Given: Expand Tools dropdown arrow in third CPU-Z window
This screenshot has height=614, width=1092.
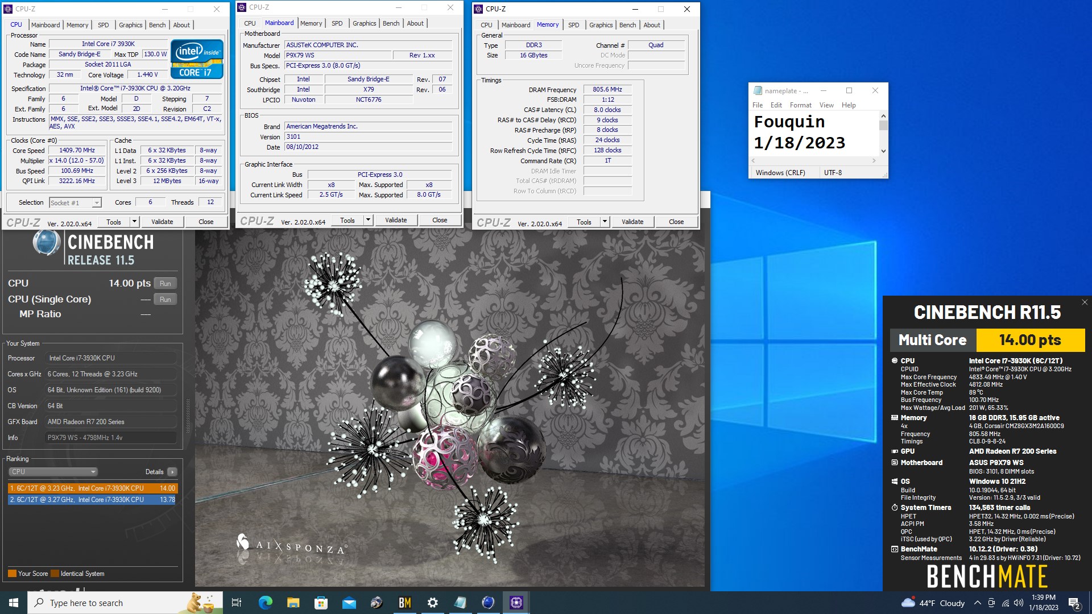Looking at the screenshot, I should pyautogui.click(x=605, y=222).
